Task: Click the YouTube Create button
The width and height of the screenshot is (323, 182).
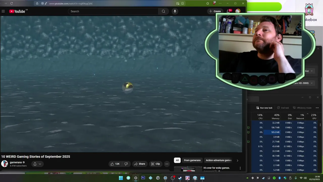Action: click(215, 11)
